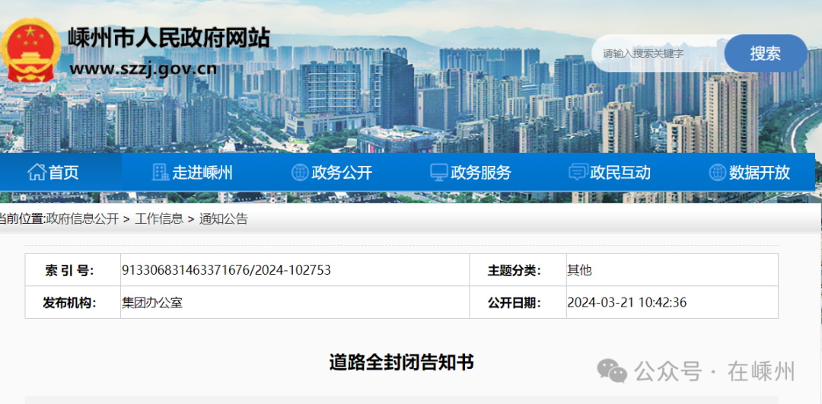Navigate to 通知公告 in the breadcrumb

224,219
